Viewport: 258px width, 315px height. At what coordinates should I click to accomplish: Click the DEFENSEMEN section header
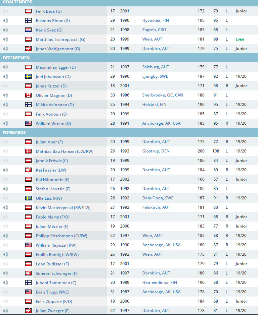tap(16, 58)
